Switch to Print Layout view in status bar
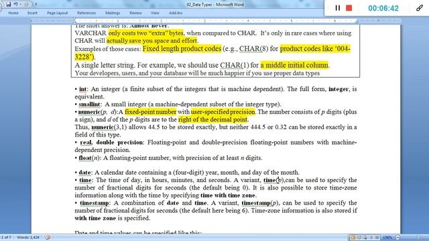The width and height of the screenshot is (429, 241). coord(353,238)
